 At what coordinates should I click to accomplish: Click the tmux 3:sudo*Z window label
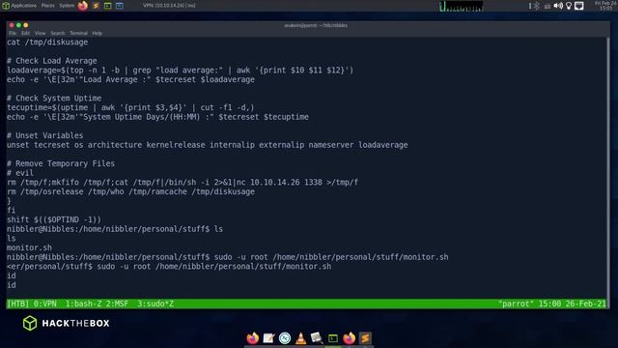(x=155, y=304)
